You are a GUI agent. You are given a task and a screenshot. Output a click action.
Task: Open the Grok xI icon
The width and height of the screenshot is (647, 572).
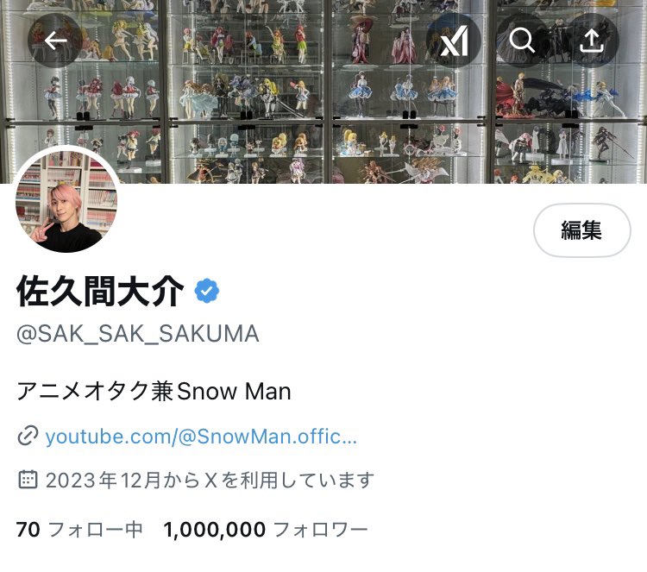(x=454, y=41)
